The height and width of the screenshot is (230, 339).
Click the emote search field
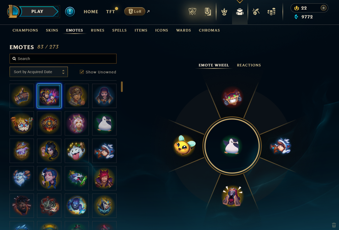[63, 59]
